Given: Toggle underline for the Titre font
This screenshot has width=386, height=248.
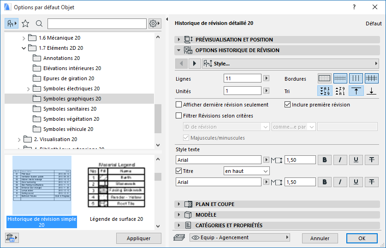Looking at the screenshot, I should point(356,182).
